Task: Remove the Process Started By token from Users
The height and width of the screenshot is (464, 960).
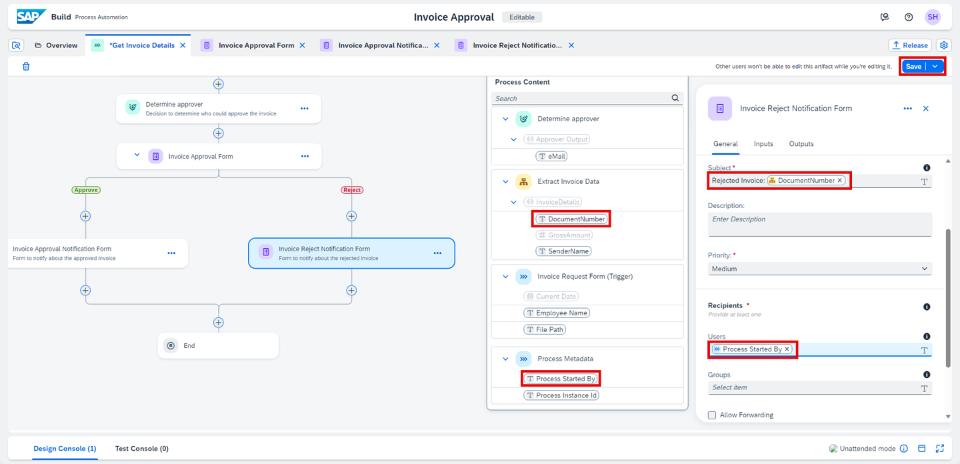Action: 787,349
